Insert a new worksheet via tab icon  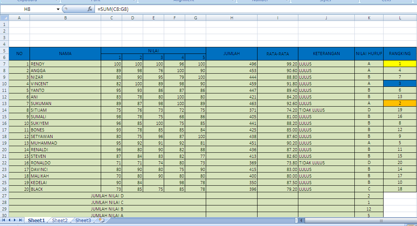pyautogui.click(x=102, y=220)
